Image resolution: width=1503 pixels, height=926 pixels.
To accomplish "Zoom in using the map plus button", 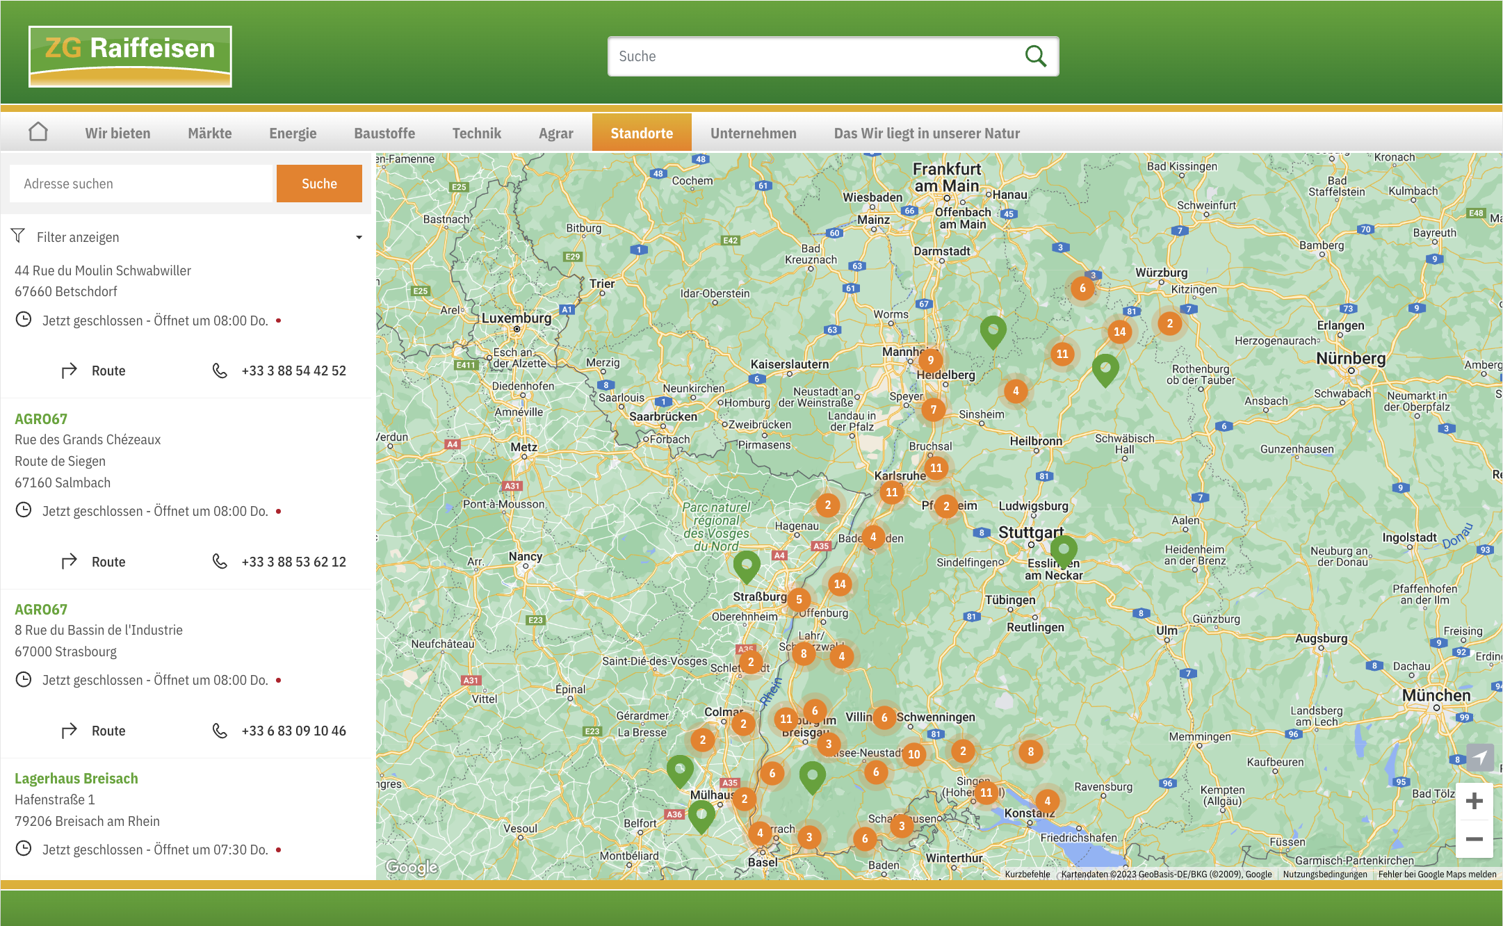I will [x=1473, y=800].
